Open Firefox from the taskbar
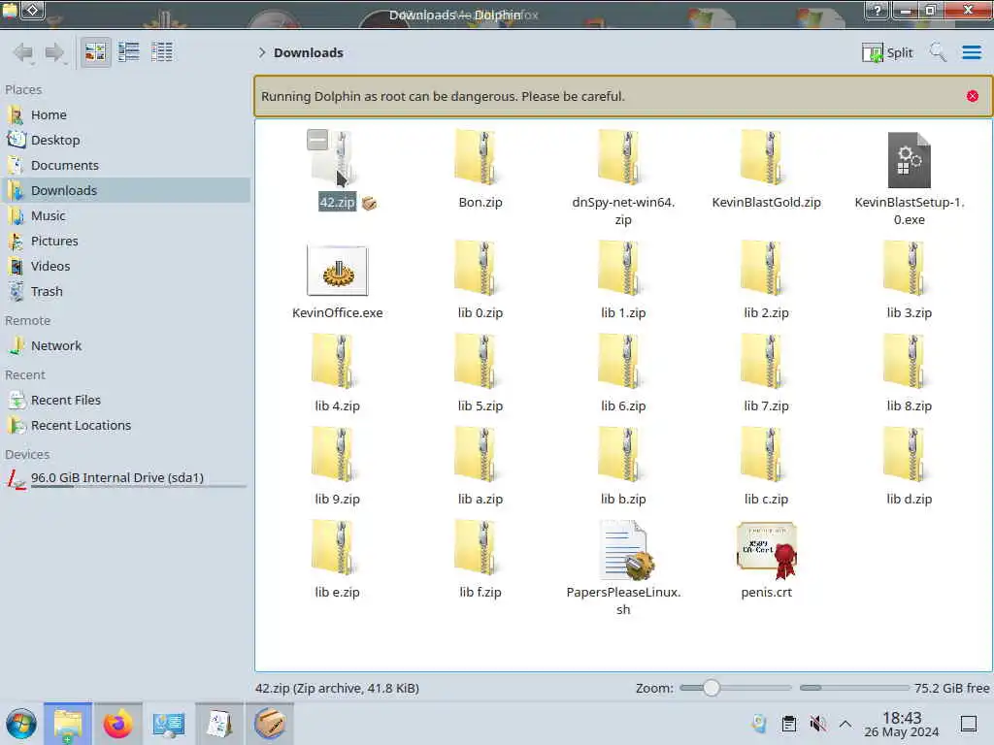The width and height of the screenshot is (994, 745). tap(117, 724)
